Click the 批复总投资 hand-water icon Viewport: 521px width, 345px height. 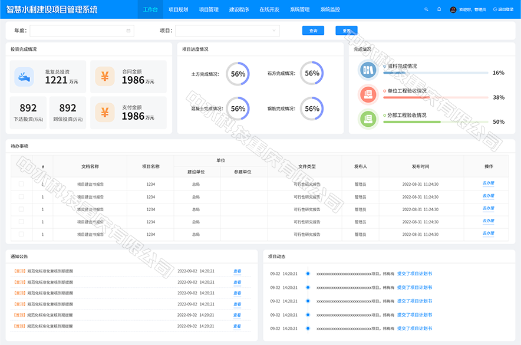click(x=24, y=77)
